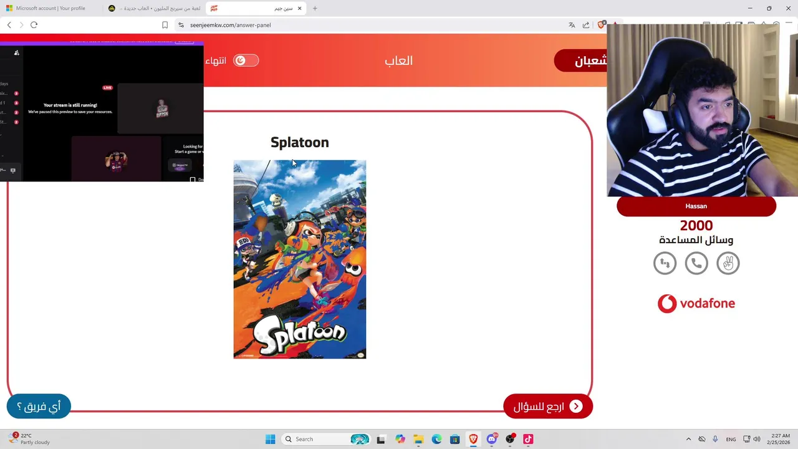This screenshot has height=449, width=798.
Task: Open the volume control in the tray
Action: (x=757, y=439)
